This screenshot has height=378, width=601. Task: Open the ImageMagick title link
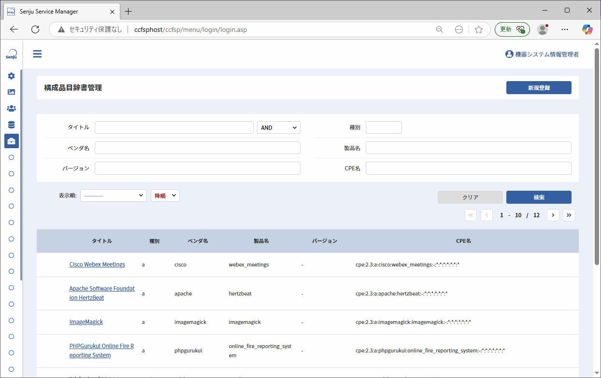86,322
